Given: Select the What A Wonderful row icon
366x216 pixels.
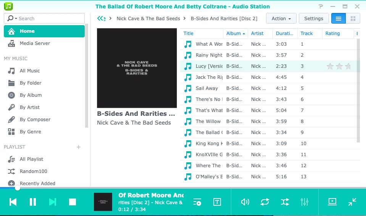Looking at the screenshot, I should coord(188,44).
